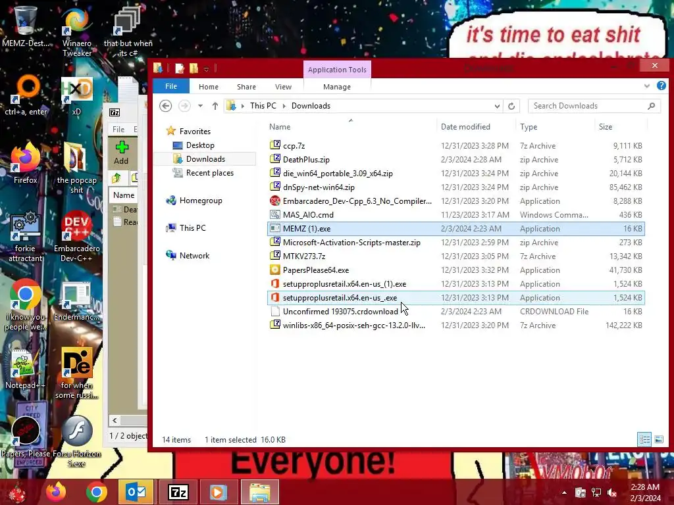The height and width of the screenshot is (505, 674).
Task: Open Chrome from the taskbar
Action: 96,493
